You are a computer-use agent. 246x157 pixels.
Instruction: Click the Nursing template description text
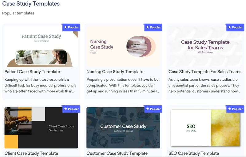(122, 85)
